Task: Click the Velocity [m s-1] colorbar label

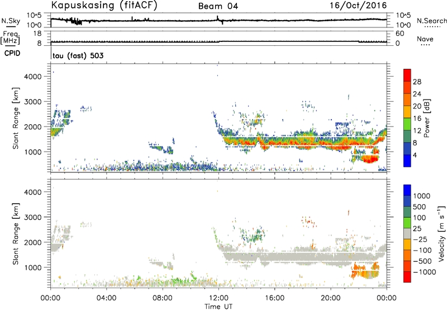Action: point(441,233)
